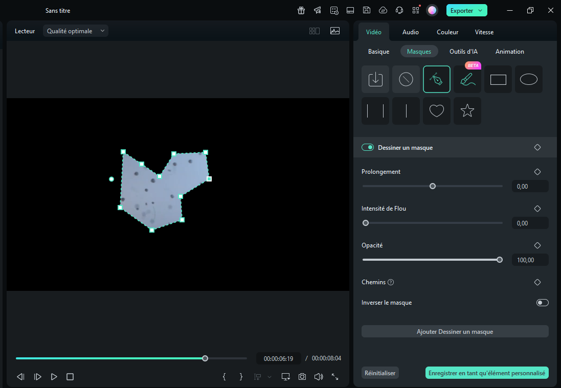Click the Opacité slider handle

500,260
